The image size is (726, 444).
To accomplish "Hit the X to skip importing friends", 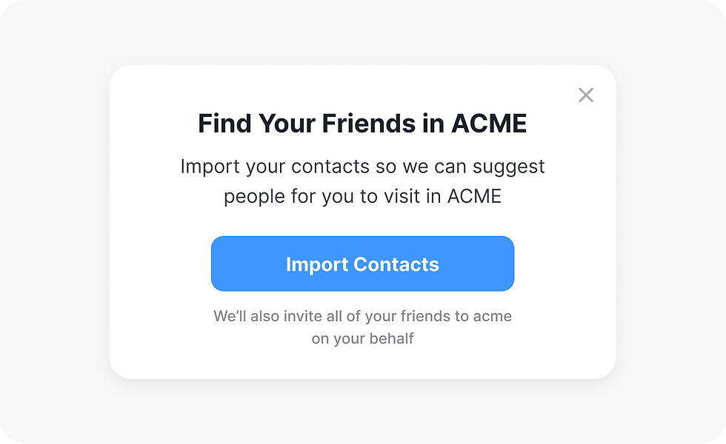I will [586, 95].
